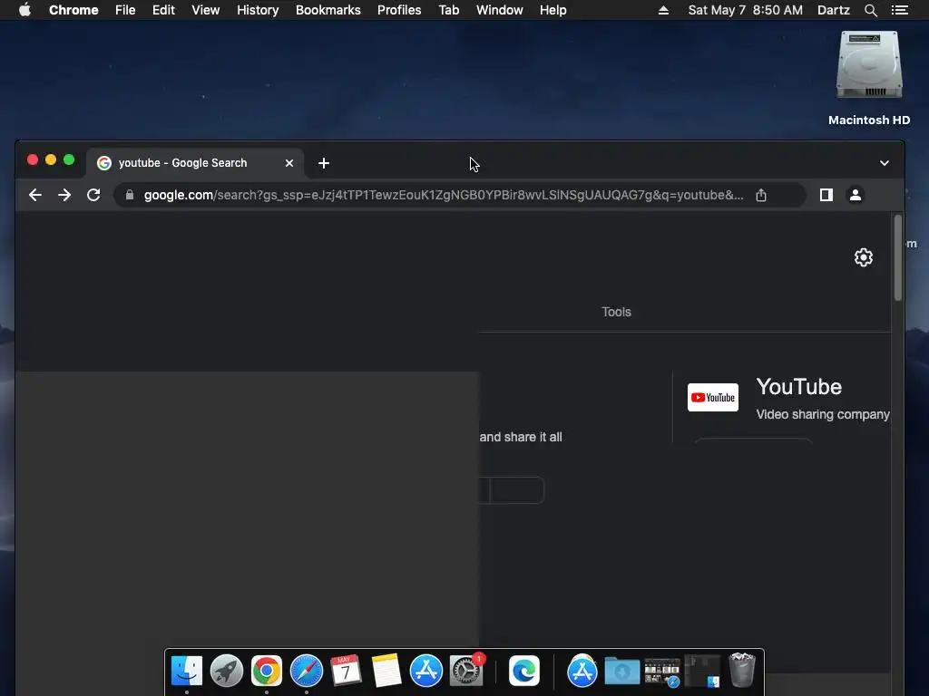This screenshot has height=696, width=929.
Task: Open Launchpad rocket icon in the Dock
Action: (x=226, y=672)
